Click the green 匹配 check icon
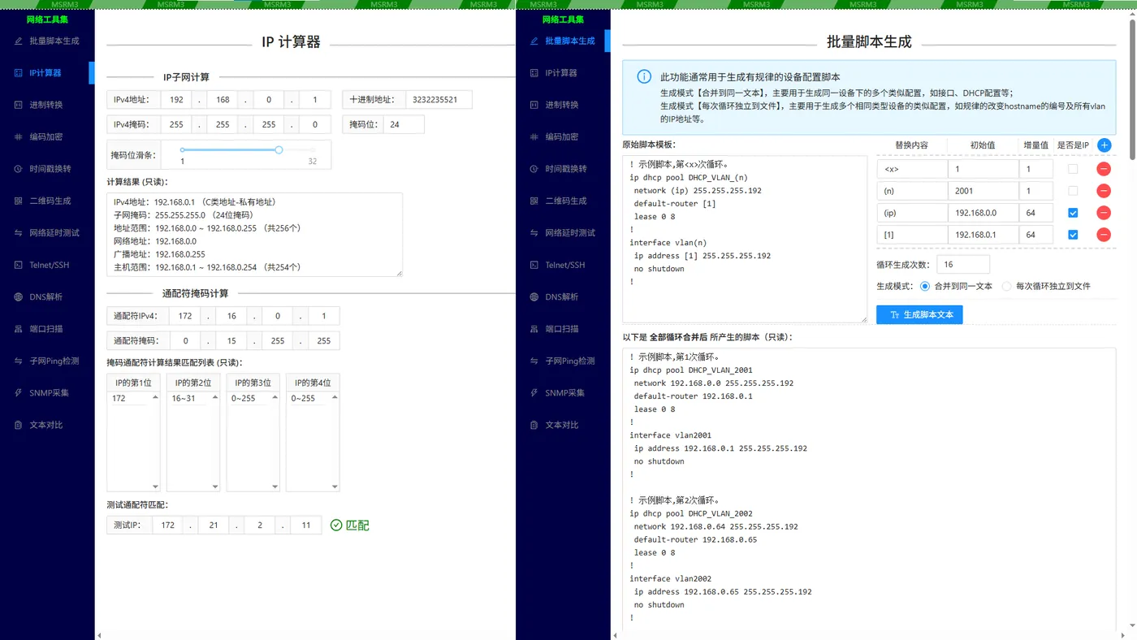The width and height of the screenshot is (1137, 640). [x=336, y=525]
